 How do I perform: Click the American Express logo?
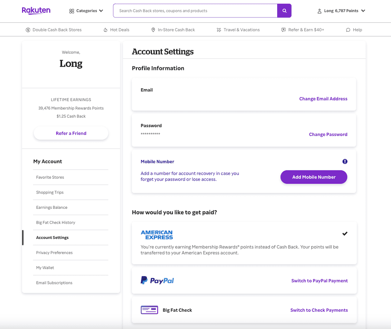click(x=157, y=235)
